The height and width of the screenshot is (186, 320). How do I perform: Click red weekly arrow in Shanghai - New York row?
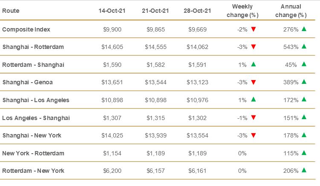tap(253, 135)
